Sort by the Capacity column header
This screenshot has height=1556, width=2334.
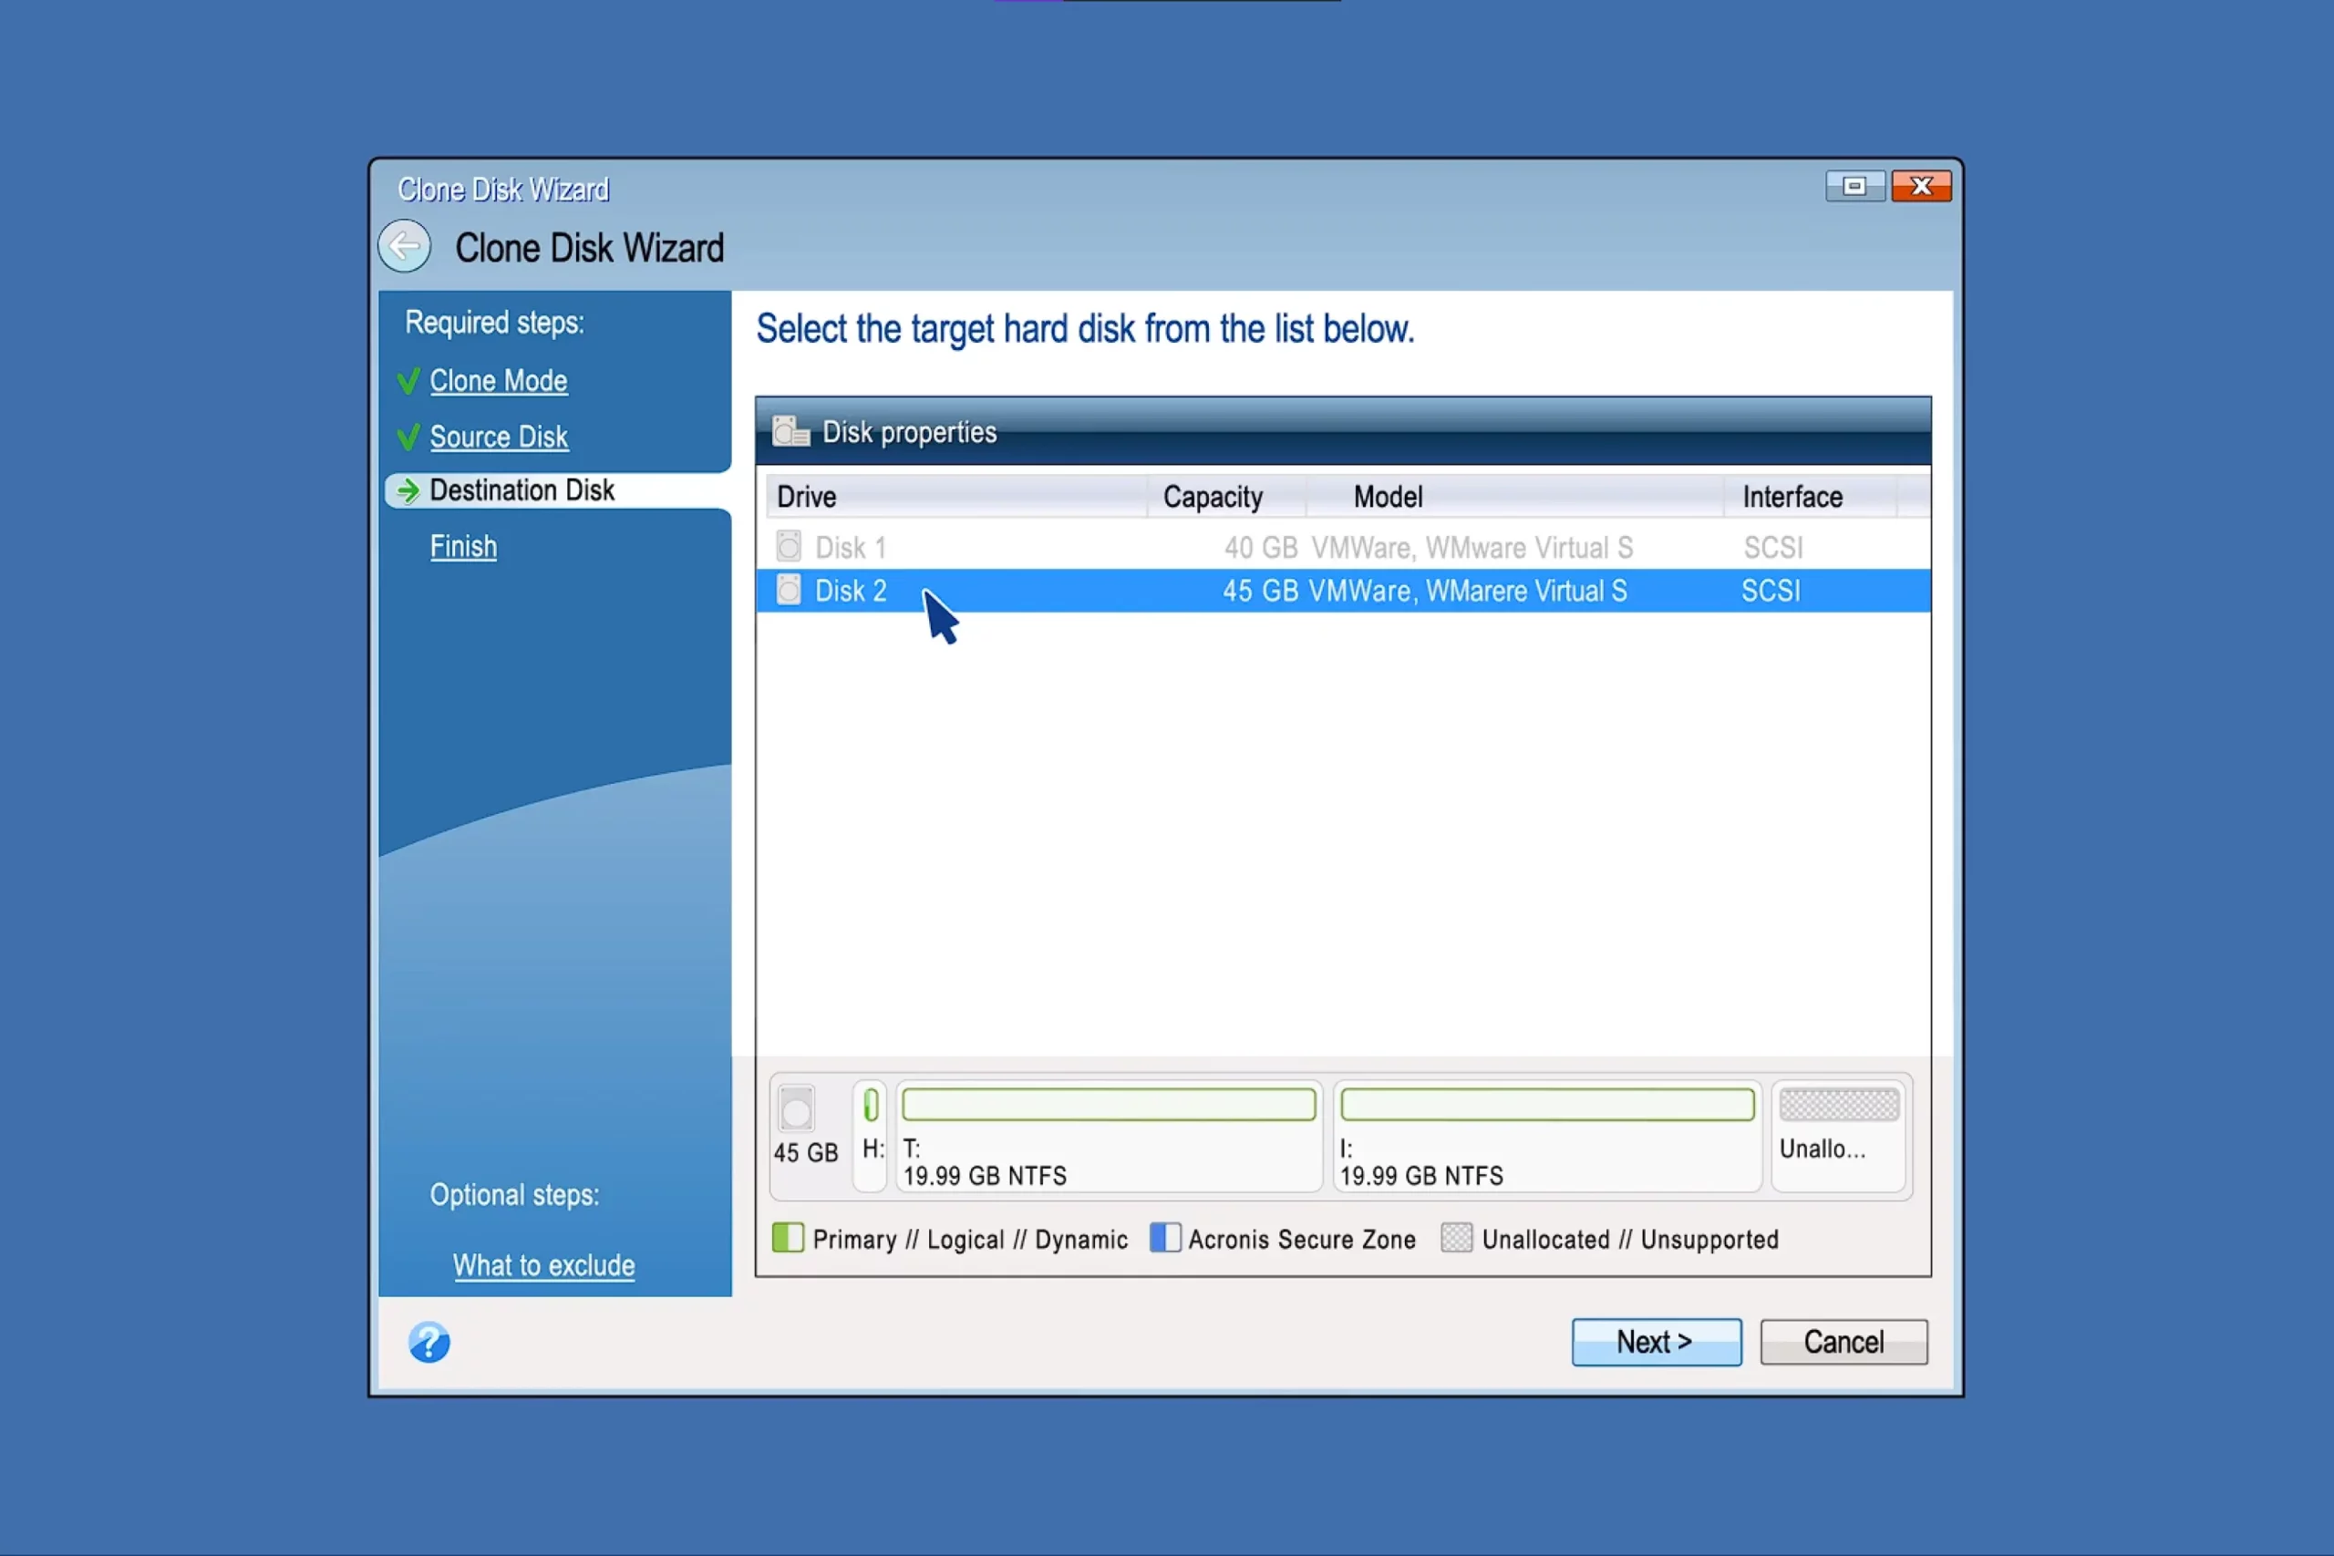coord(1213,497)
